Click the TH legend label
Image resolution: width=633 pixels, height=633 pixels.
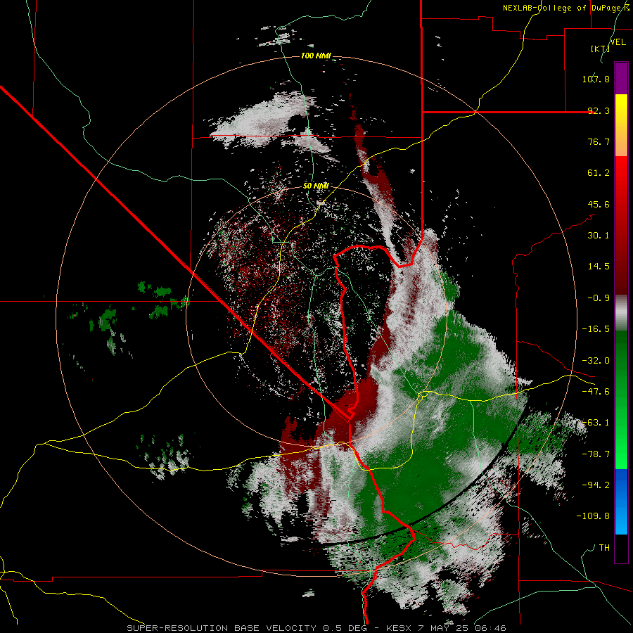[604, 548]
